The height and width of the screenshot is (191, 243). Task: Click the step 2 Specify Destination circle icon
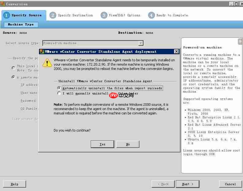click(x=53, y=15)
